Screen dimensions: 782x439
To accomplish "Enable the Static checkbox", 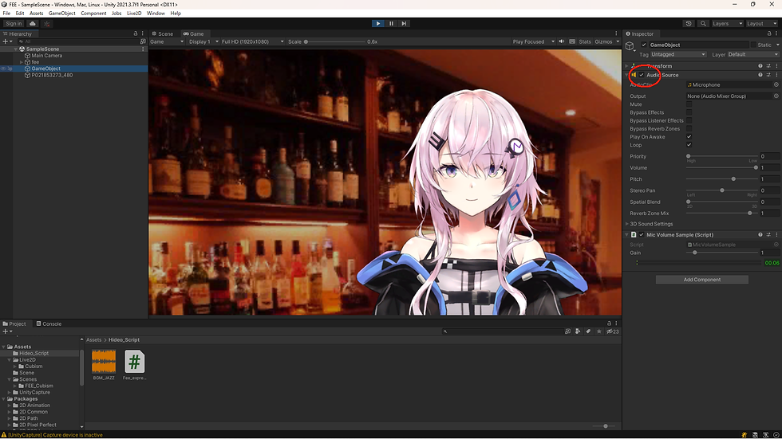I will click(753, 45).
